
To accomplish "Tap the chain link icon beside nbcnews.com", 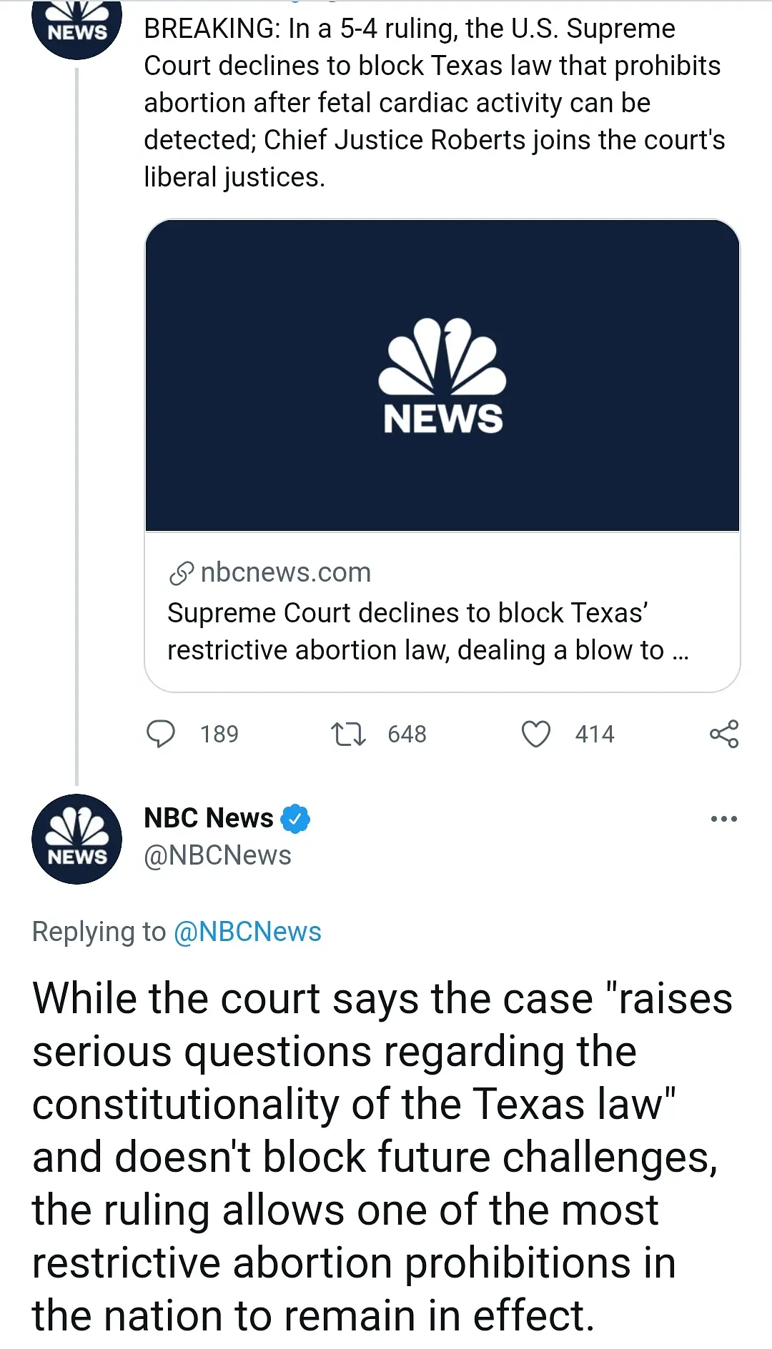I will click(181, 573).
